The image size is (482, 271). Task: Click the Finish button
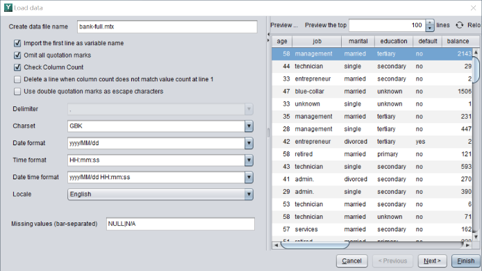[466, 261]
